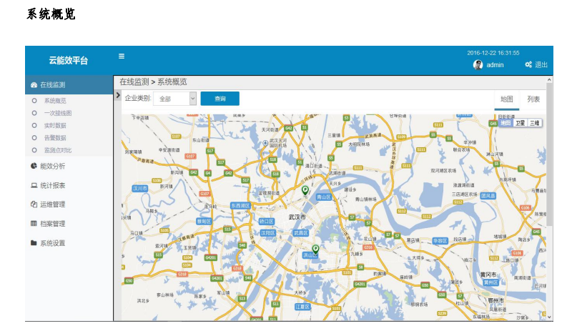
Task: Open the 企业类别 dropdown showing 全部
Action: 175,99
